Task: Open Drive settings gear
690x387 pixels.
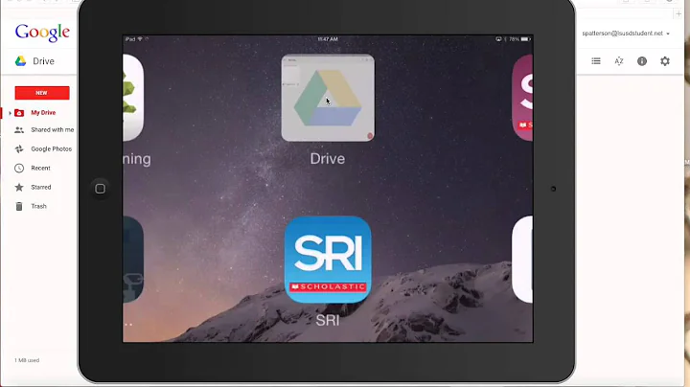Action: pos(665,61)
